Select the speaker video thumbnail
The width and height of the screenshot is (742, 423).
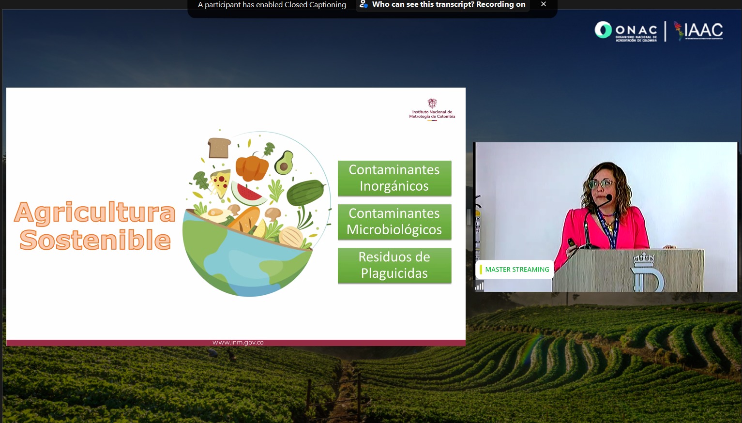tap(606, 217)
